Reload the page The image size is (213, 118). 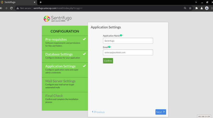(x=11, y=8)
